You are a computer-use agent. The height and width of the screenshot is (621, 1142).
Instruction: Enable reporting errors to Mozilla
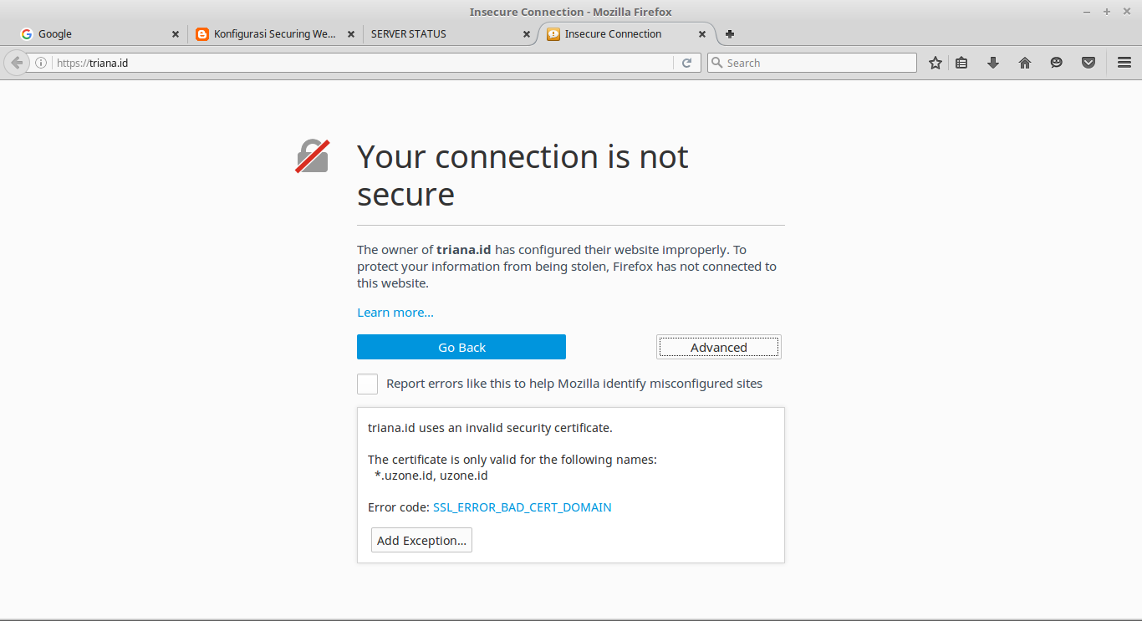pos(367,384)
